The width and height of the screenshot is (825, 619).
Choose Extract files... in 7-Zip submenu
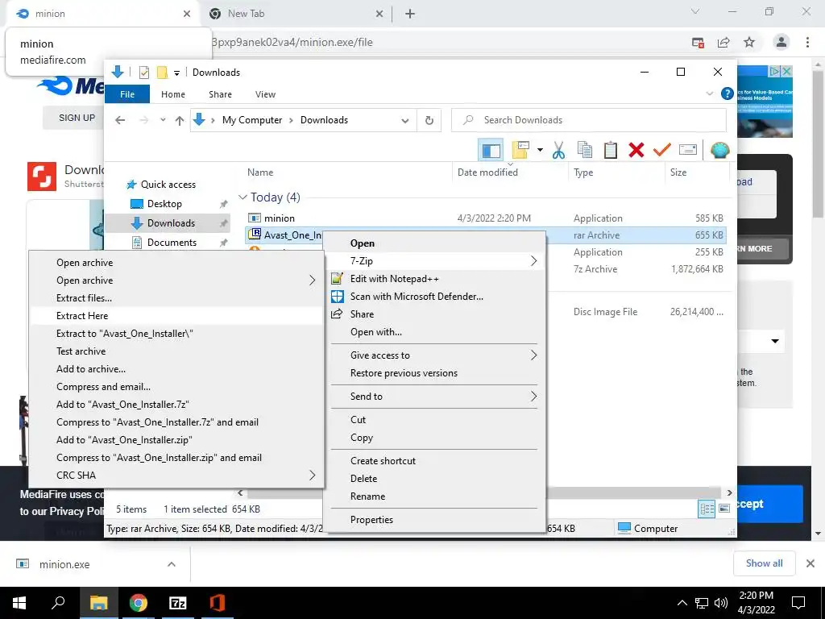176,298
